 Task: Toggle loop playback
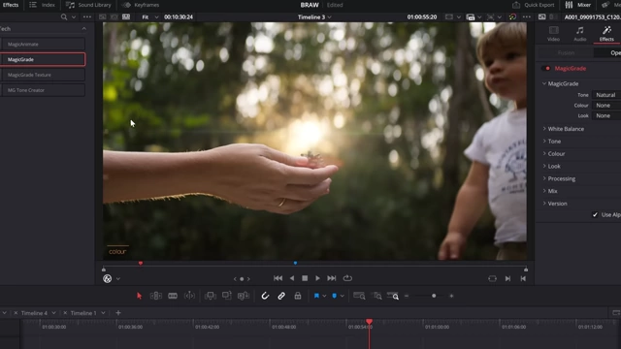point(347,278)
